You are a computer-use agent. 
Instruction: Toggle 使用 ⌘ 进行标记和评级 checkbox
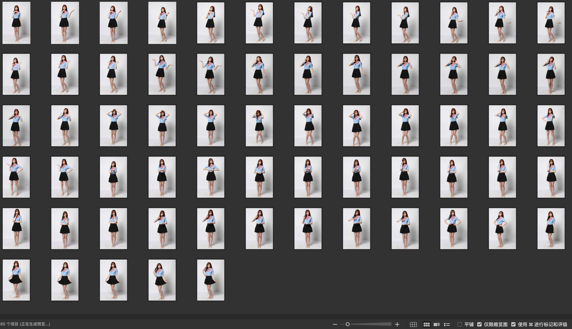click(513, 324)
